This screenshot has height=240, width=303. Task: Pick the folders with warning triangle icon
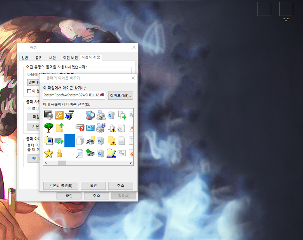tap(111, 141)
